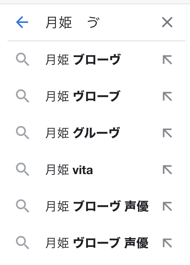
Task: Tap the search icon beside 月姫 グルーヴ
Action: 23,133
